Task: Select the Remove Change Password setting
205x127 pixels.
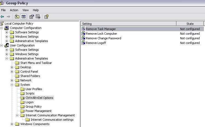Action: (x=103, y=38)
